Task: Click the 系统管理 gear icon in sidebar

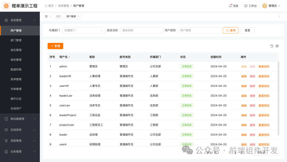Action: coord(6,20)
